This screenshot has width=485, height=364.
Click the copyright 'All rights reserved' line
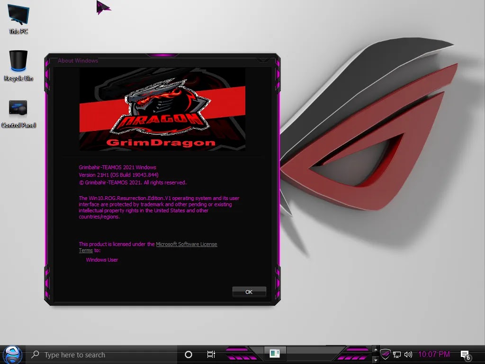tap(133, 182)
